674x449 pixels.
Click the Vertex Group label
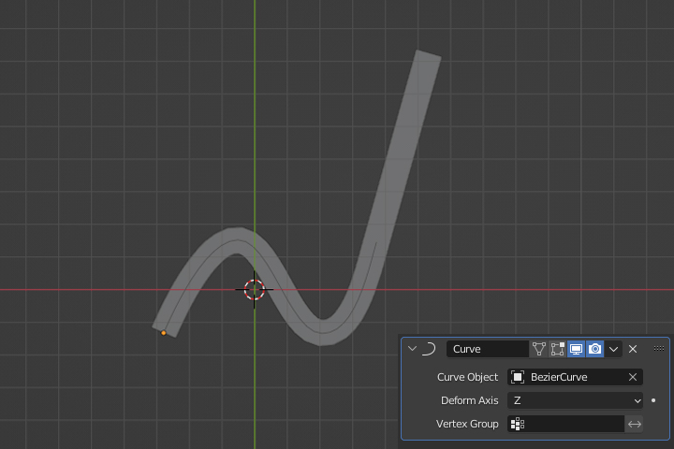(x=467, y=424)
